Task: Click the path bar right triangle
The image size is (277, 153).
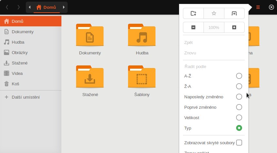Action: (64, 7)
